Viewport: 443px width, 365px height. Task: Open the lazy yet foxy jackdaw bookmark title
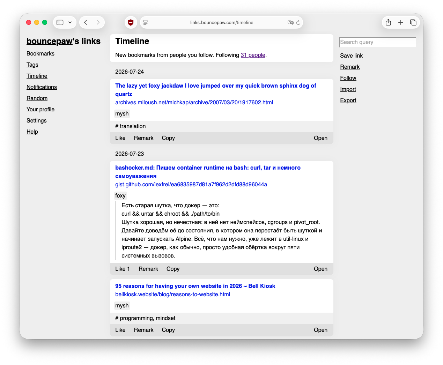pyautogui.click(x=216, y=90)
